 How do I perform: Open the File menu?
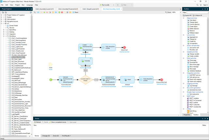(x=2, y=5)
